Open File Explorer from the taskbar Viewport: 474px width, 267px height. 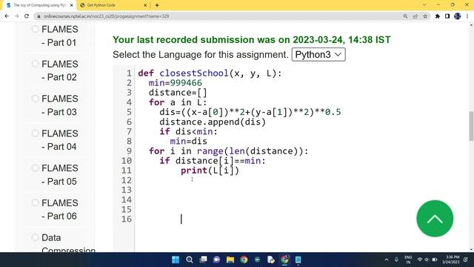pos(230,260)
